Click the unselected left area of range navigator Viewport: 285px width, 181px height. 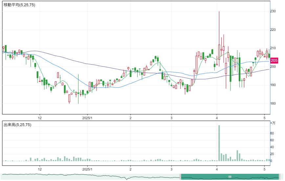point(91,177)
